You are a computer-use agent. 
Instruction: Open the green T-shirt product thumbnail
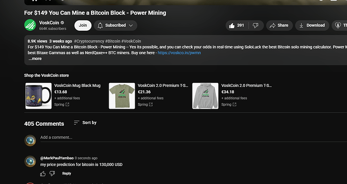click(122, 96)
